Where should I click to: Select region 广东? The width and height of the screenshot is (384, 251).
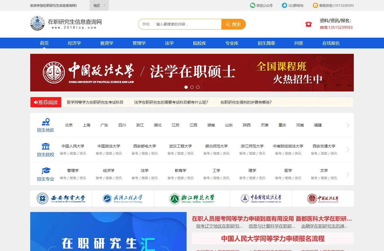click(104, 125)
